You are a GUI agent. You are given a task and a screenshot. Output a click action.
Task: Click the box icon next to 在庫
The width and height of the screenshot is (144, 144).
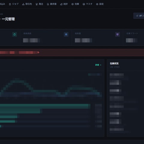73,4
